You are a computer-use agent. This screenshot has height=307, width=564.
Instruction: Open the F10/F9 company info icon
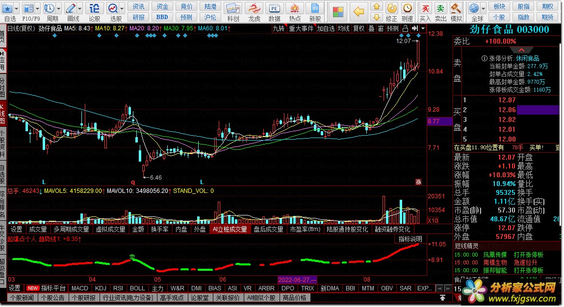(x=28, y=8)
